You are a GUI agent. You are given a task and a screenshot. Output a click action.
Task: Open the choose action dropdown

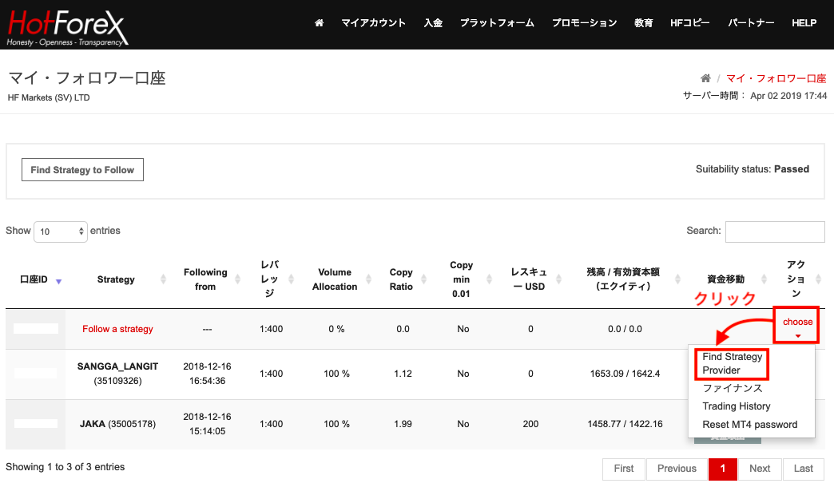coord(797,327)
